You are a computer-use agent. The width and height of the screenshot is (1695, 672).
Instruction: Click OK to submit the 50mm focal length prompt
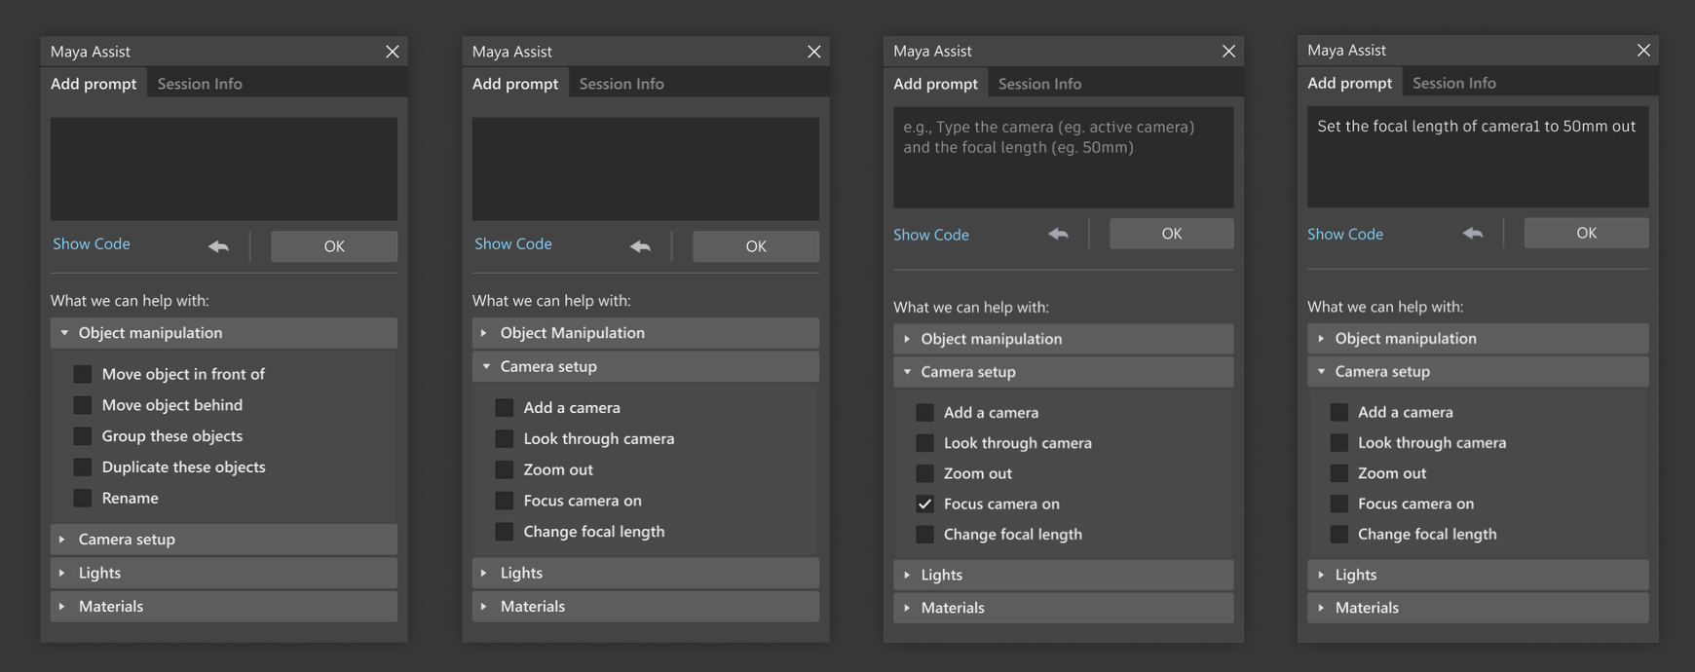click(1587, 233)
